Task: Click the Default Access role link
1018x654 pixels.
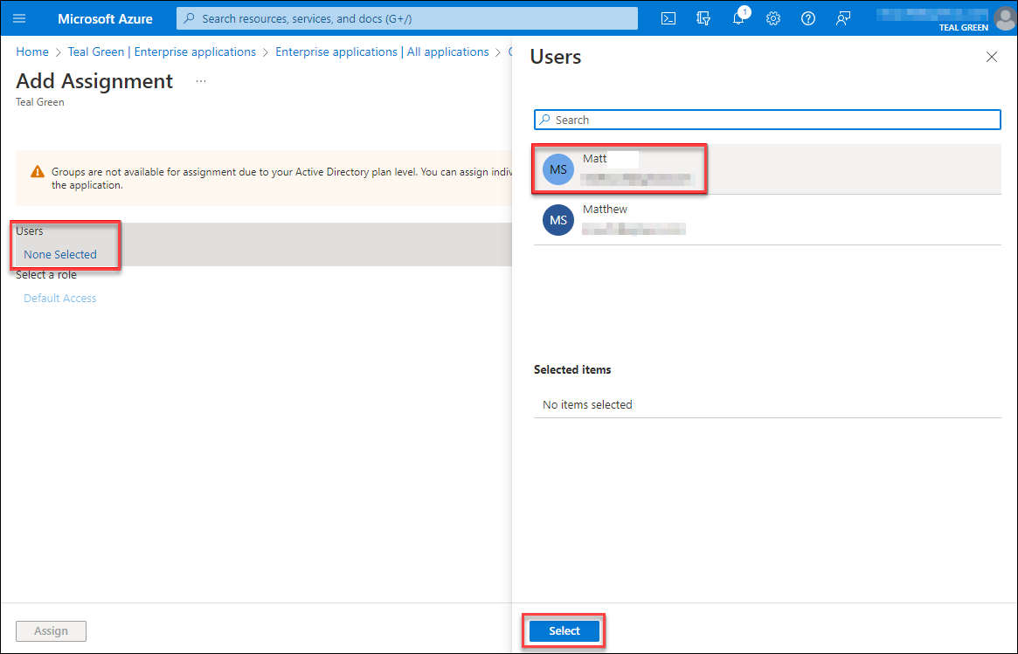Action: click(x=59, y=298)
